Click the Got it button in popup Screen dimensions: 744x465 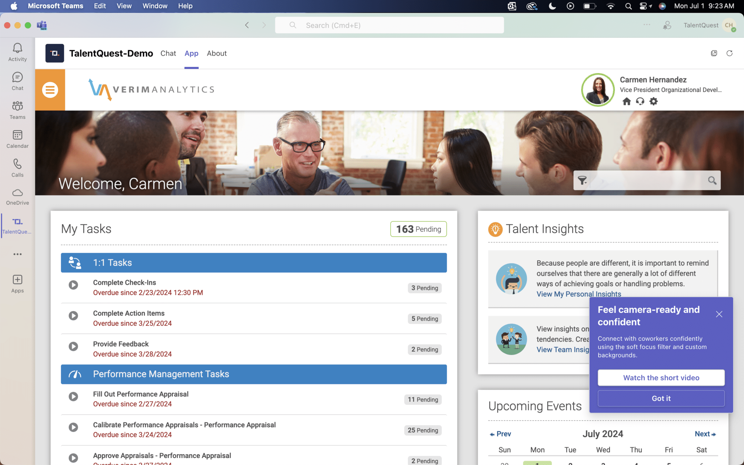(660, 398)
